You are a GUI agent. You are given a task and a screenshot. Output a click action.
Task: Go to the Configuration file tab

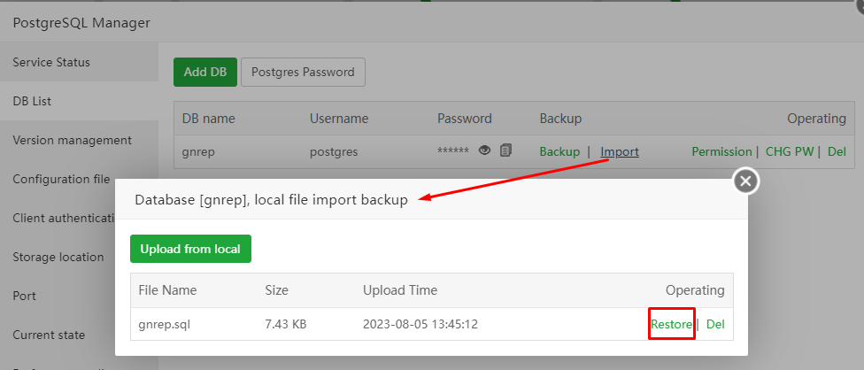tap(61, 179)
